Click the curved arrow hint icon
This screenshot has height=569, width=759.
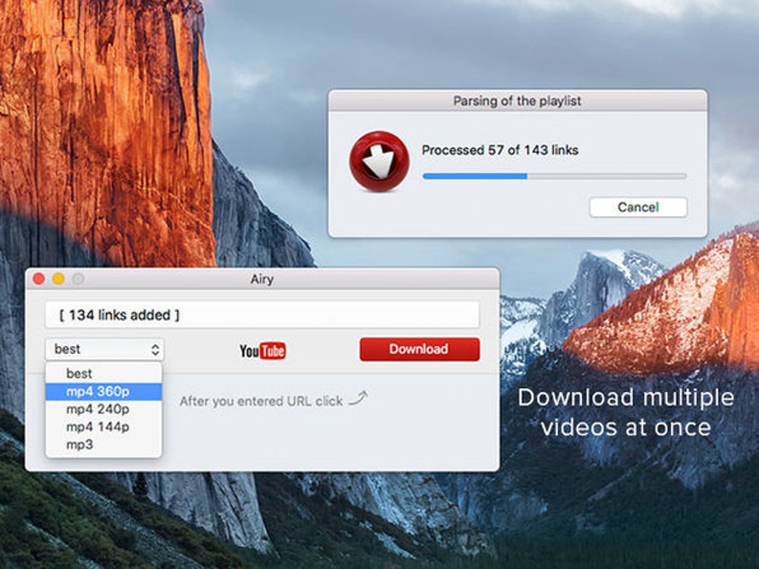pyautogui.click(x=358, y=398)
